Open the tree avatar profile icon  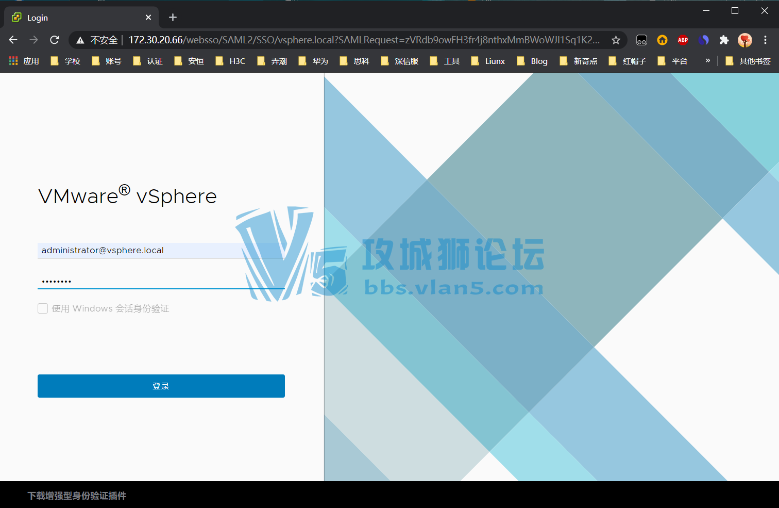point(745,40)
